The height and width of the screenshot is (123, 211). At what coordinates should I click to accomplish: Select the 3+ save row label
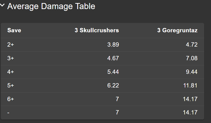point(11,58)
